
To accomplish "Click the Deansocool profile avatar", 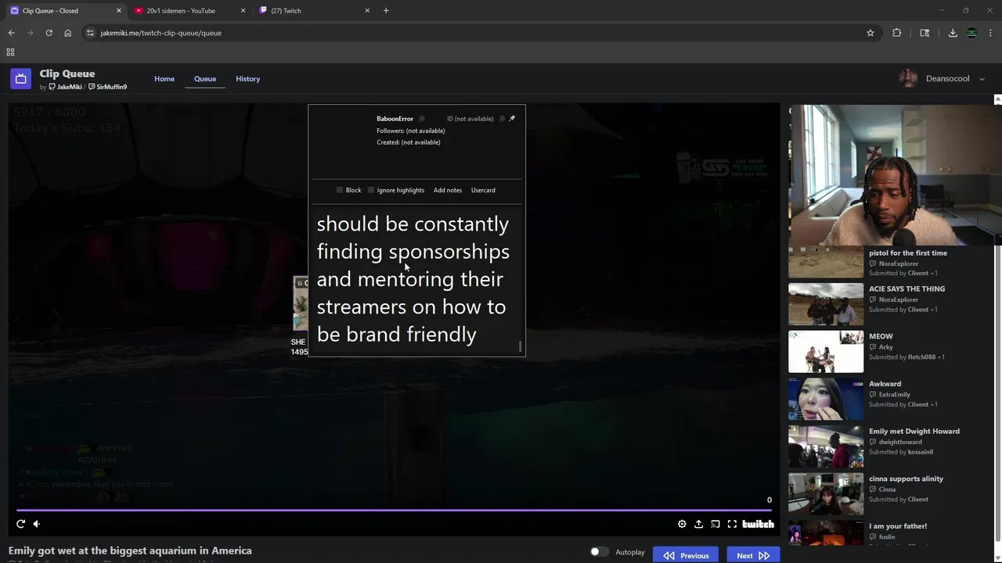I will click(x=908, y=78).
